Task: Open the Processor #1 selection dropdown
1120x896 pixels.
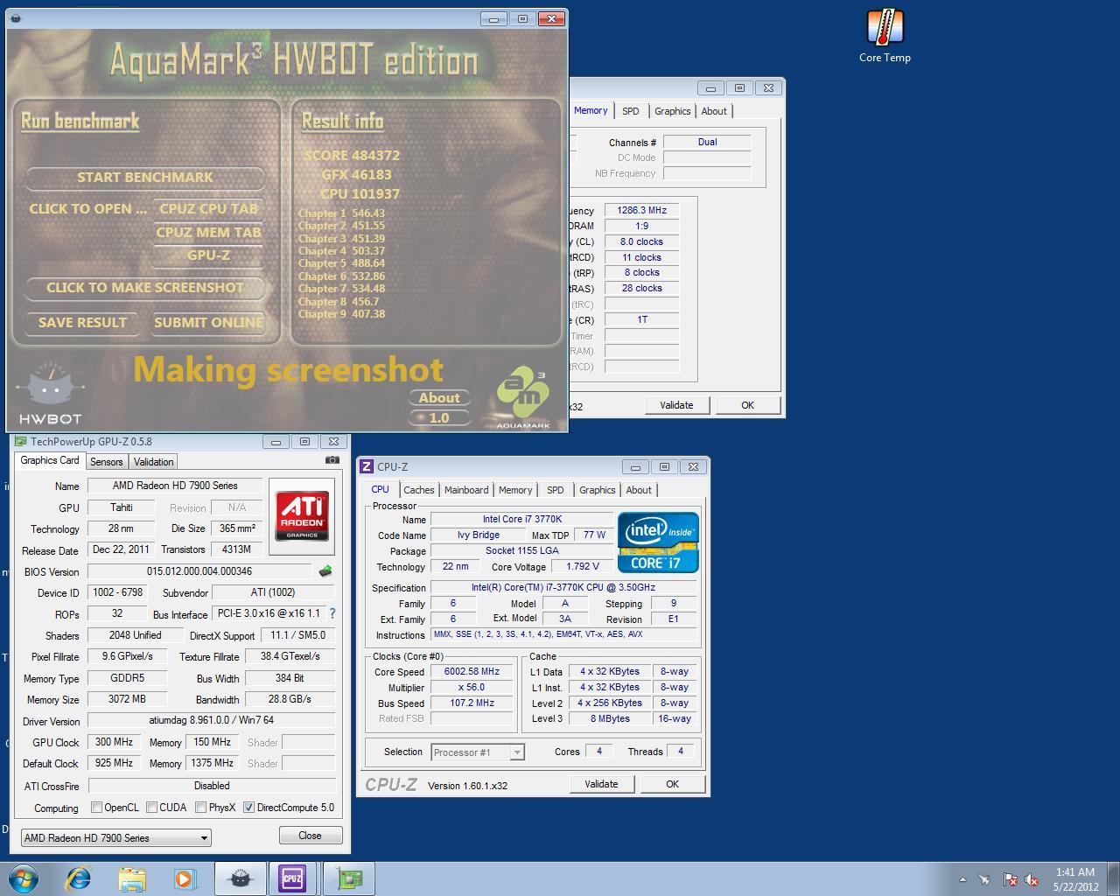Action: [x=477, y=752]
